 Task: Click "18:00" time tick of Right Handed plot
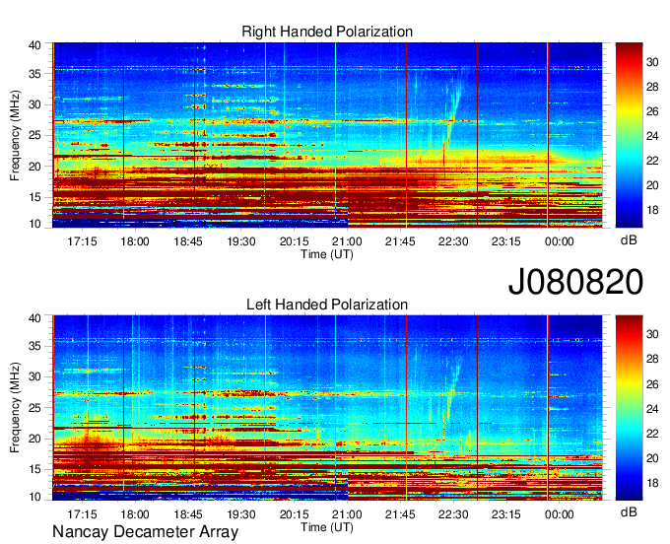click(135, 241)
